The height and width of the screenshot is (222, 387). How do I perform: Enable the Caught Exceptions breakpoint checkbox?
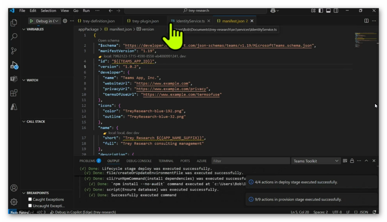point(30,199)
